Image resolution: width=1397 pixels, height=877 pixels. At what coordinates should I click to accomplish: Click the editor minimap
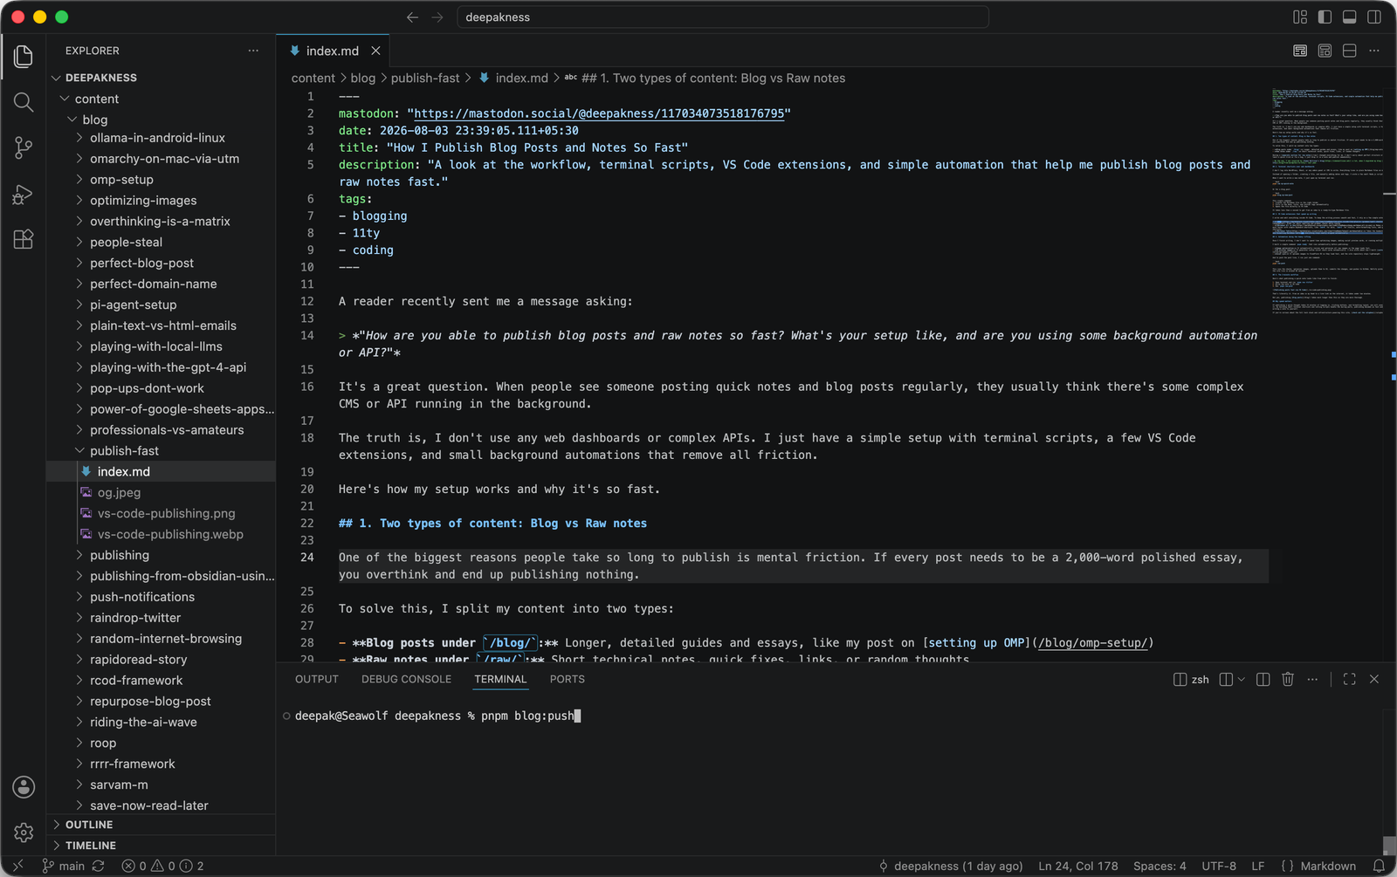1327,201
